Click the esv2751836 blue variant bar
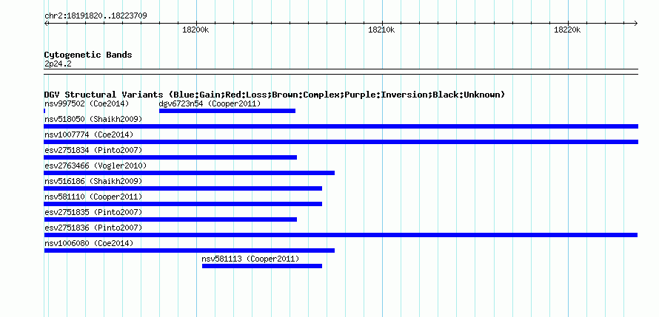 pos(341,235)
